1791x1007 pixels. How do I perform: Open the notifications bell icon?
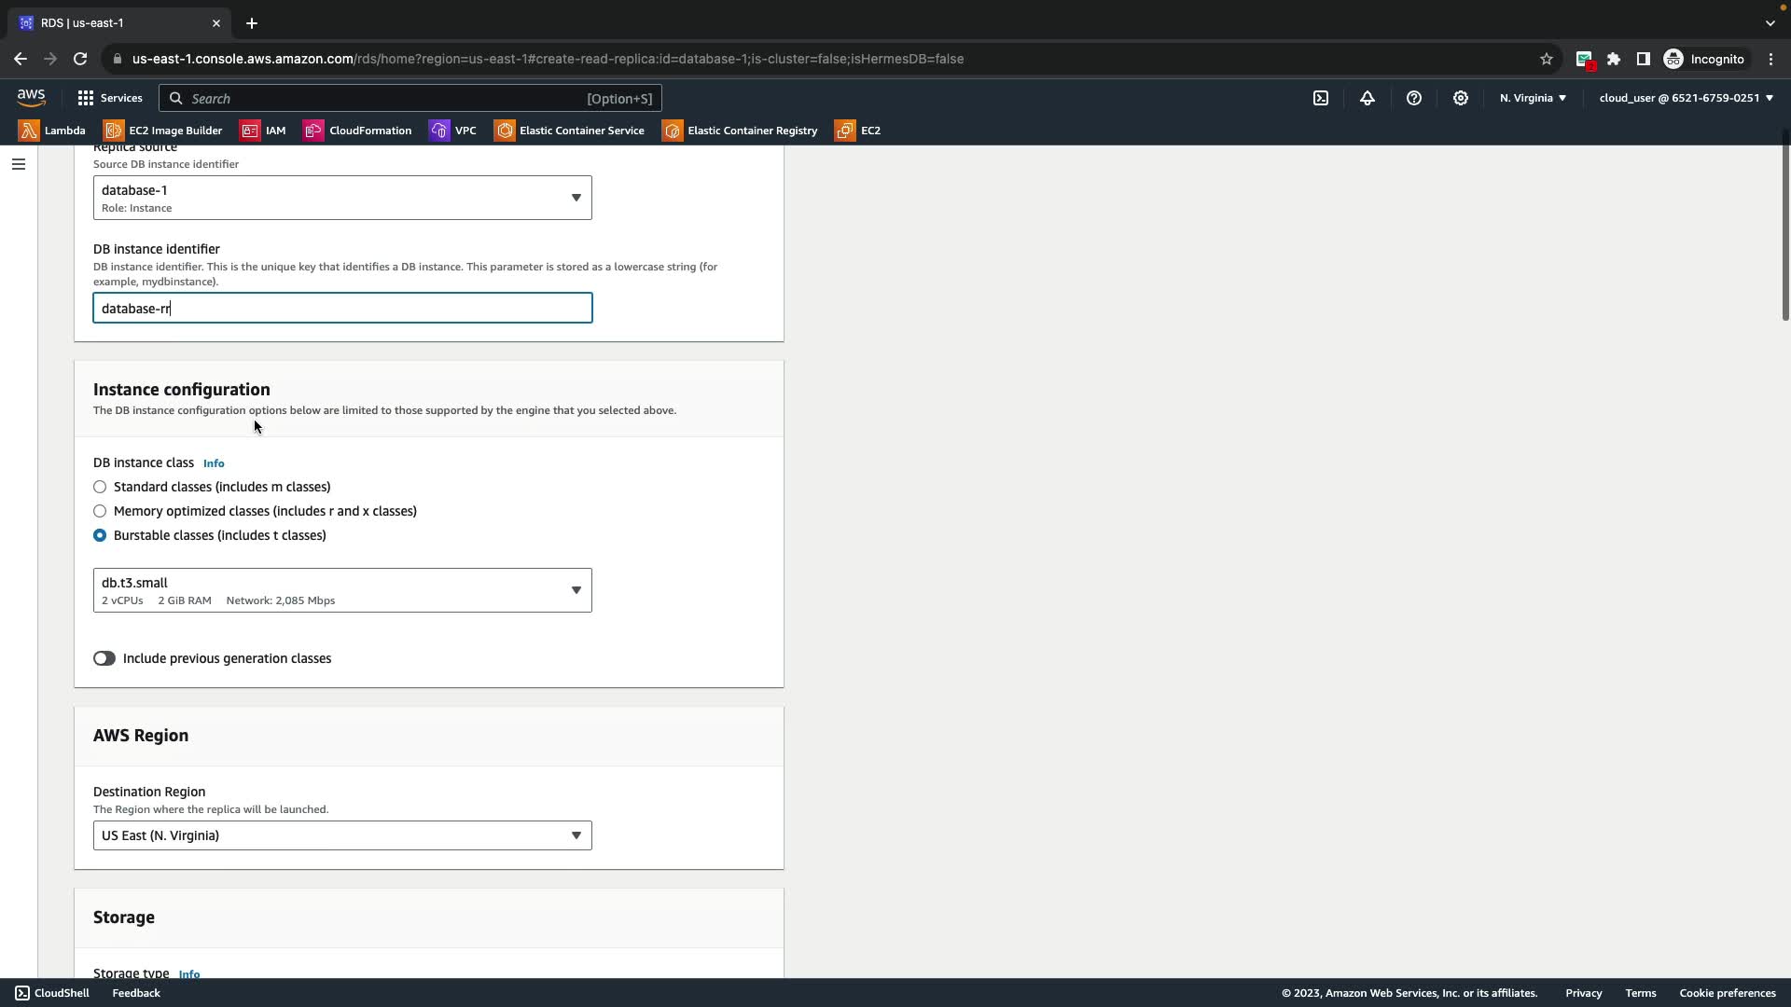(1368, 98)
